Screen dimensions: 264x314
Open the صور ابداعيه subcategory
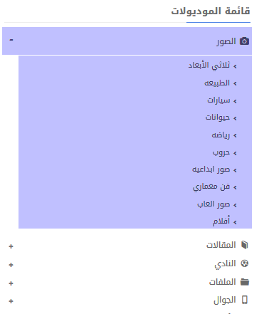coord(211,169)
